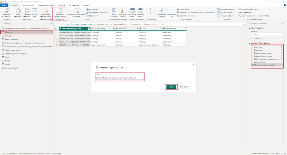The image size is (287, 155).
Task: Click Скасувати in the dialog
Action: [x=185, y=87]
